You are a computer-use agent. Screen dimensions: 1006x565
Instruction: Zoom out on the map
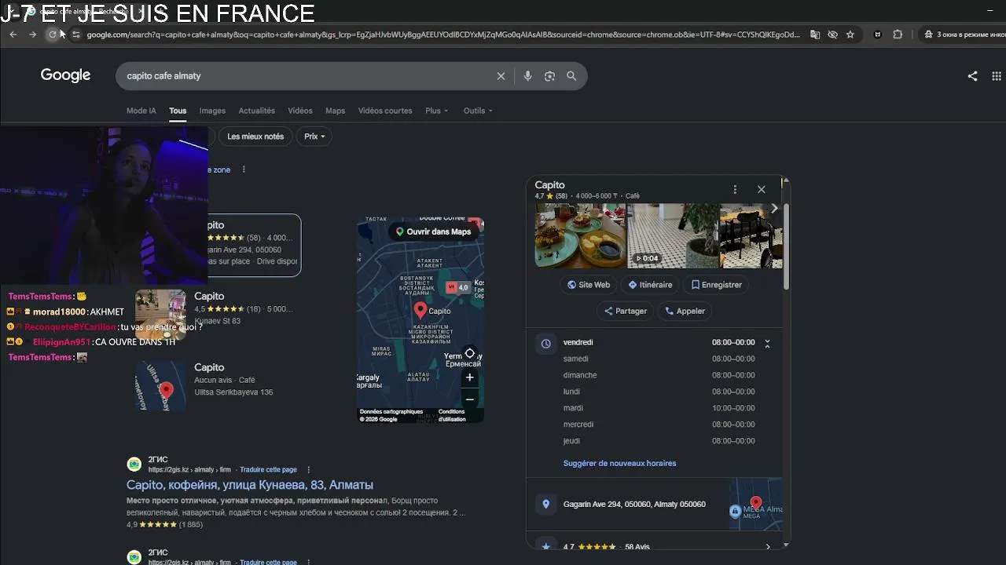(x=469, y=399)
